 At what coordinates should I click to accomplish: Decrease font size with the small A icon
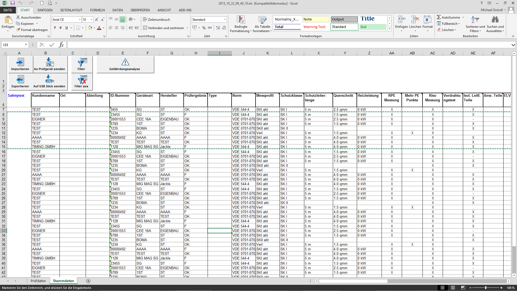(103, 20)
